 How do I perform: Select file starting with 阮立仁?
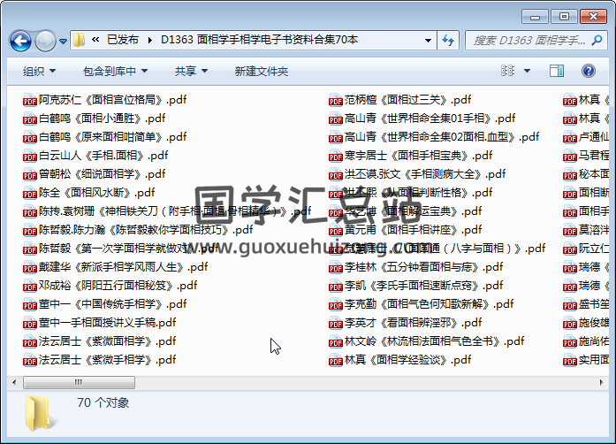pyautogui.click(x=586, y=249)
